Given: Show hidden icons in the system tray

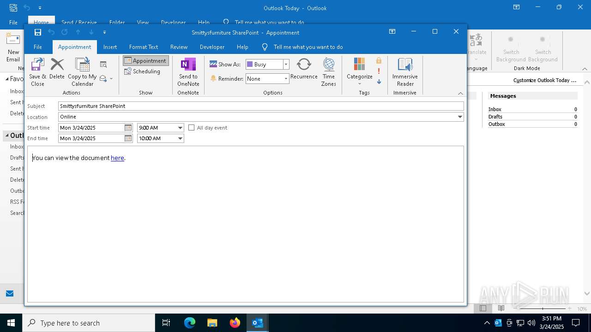Looking at the screenshot, I should coord(487,323).
